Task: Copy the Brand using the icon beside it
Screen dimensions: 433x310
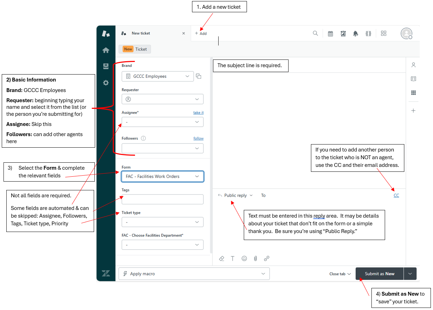Action: coord(199,76)
